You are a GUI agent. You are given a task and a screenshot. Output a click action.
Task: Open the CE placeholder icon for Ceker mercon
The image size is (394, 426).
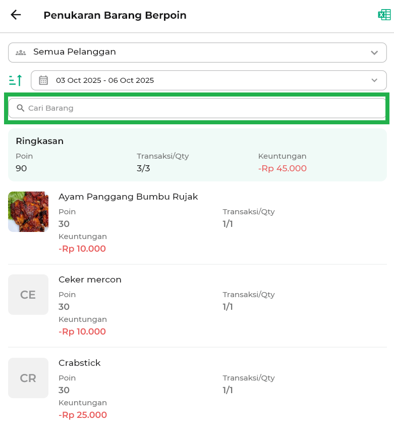28,295
